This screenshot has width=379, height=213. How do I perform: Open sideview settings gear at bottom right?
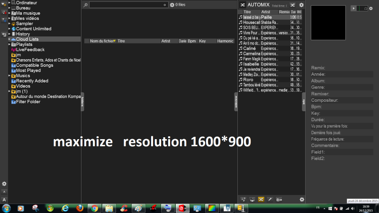(x=302, y=199)
